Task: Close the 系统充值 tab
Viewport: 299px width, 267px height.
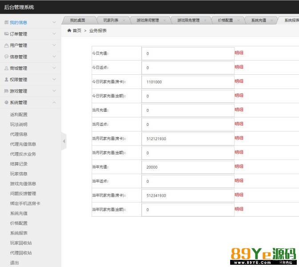Action: pos(271,20)
